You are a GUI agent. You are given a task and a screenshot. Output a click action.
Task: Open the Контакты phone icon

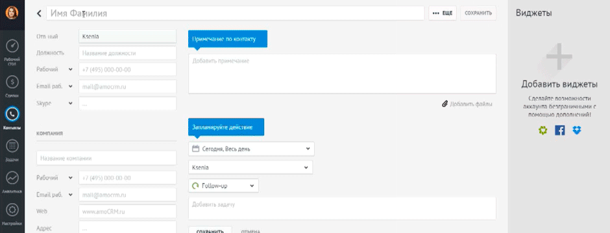click(12, 114)
